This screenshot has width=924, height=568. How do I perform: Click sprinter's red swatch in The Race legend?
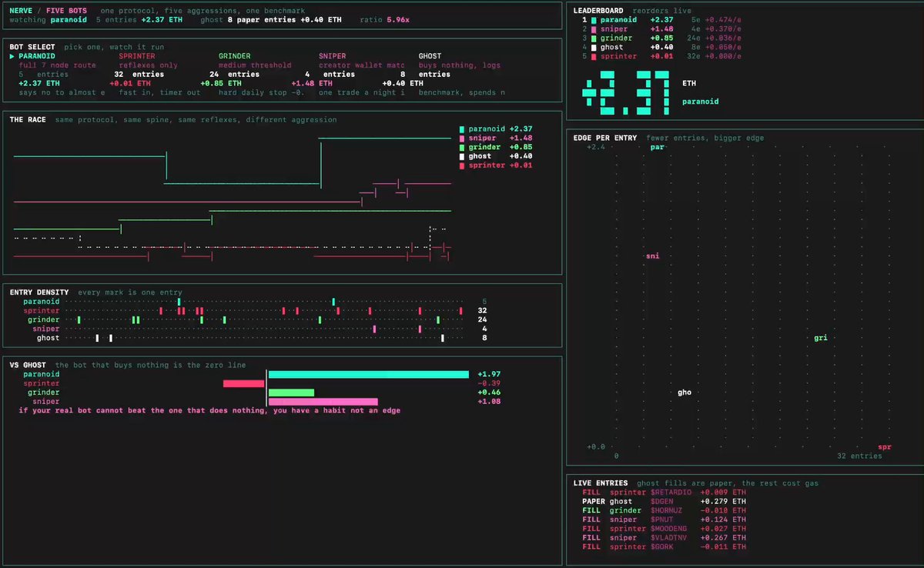[462, 165]
